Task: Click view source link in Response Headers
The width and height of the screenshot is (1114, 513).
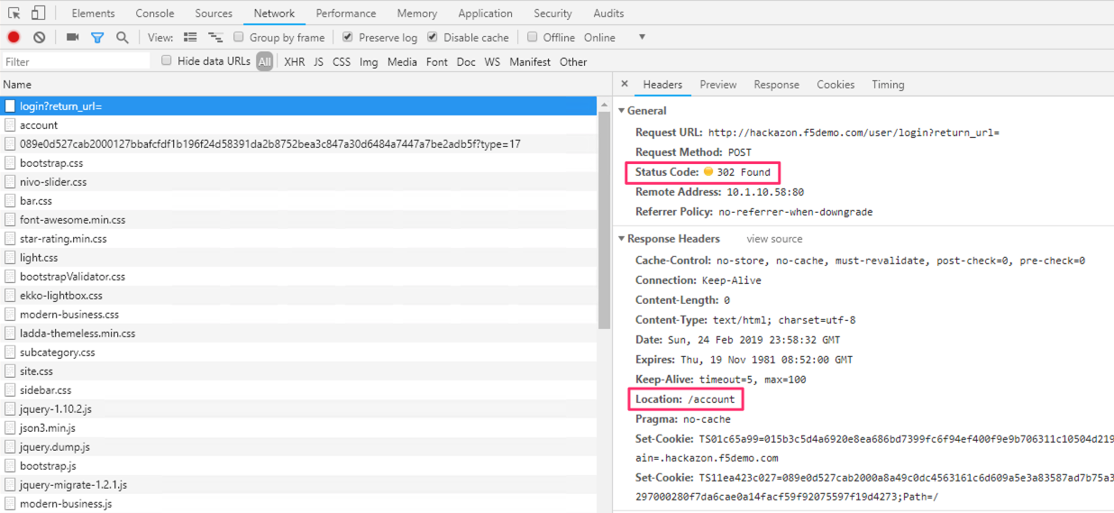Action: (774, 239)
